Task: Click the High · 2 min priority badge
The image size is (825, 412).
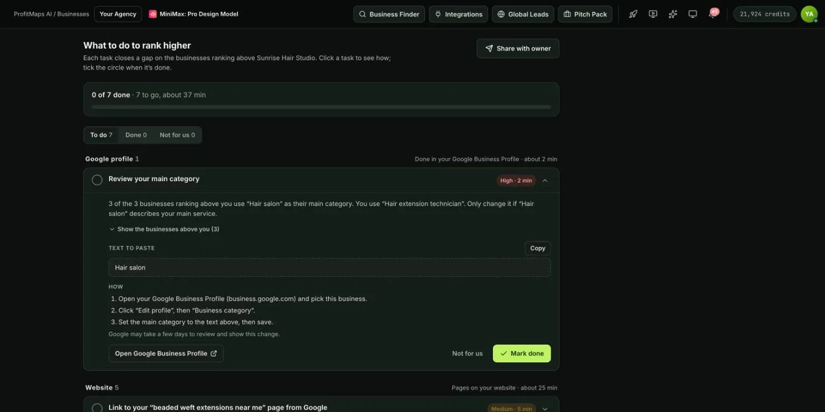Action: [x=516, y=180]
